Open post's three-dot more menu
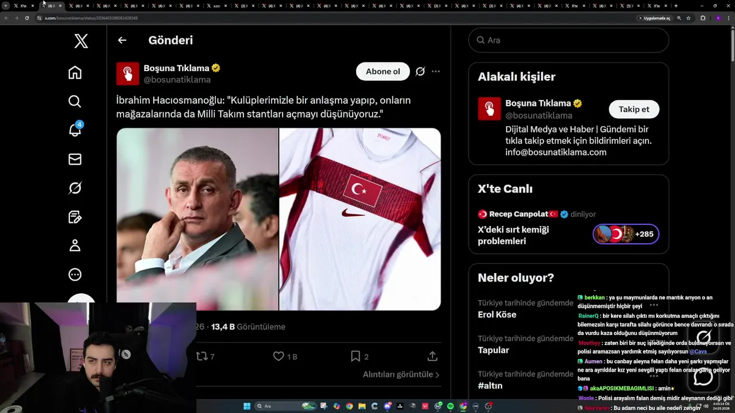The height and width of the screenshot is (413, 735). (x=436, y=72)
